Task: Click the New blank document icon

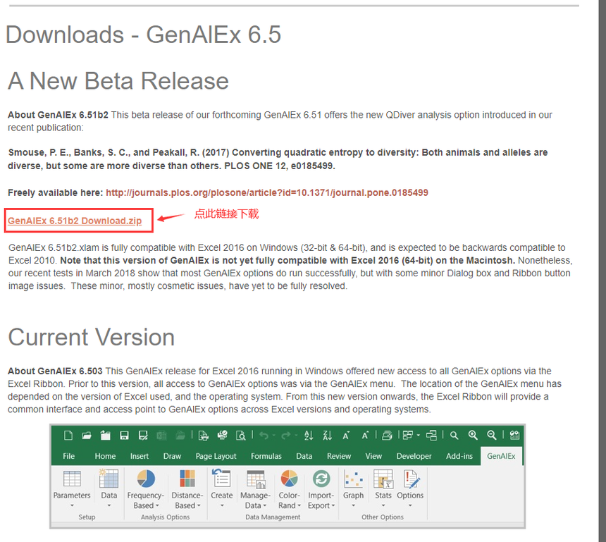Action: [68, 436]
